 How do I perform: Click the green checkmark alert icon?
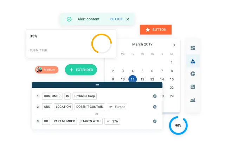(69, 19)
